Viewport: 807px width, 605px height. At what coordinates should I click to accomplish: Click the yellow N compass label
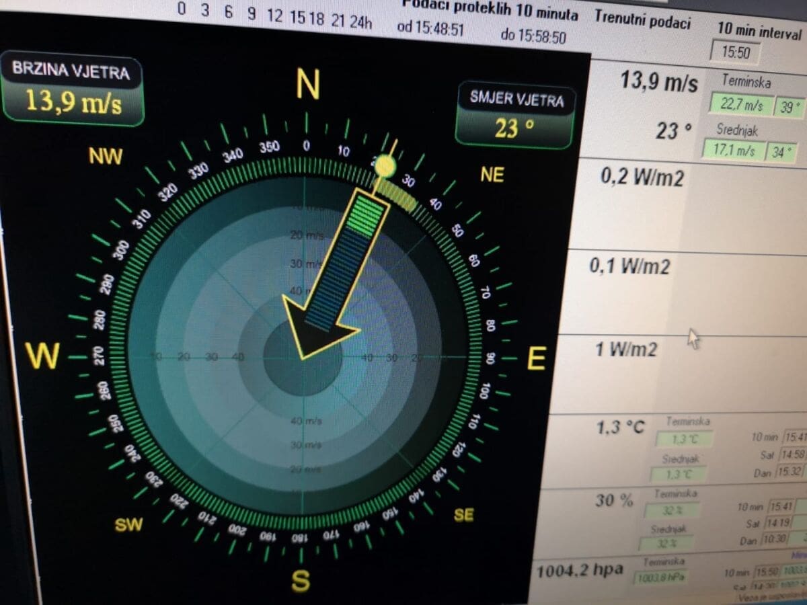(x=307, y=85)
